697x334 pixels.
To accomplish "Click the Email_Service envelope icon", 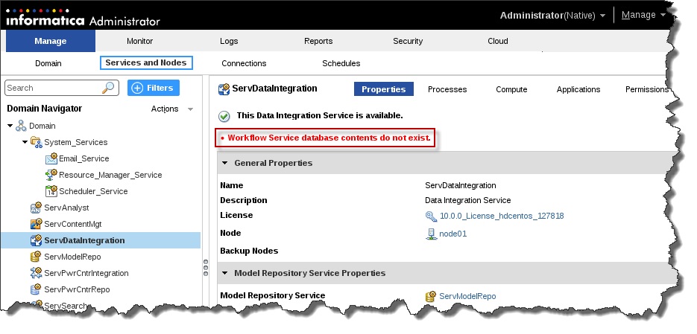I will coord(51,158).
